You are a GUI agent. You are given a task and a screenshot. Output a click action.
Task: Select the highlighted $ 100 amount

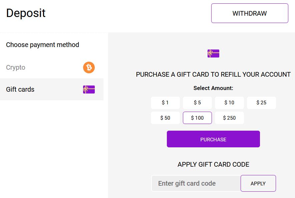point(197,118)
